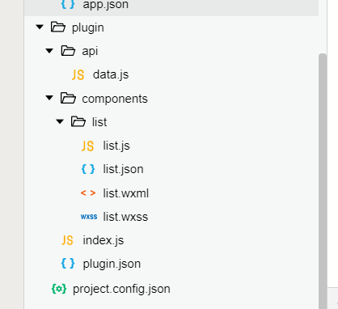Collapse the components folder arrow

click(49, 98)
